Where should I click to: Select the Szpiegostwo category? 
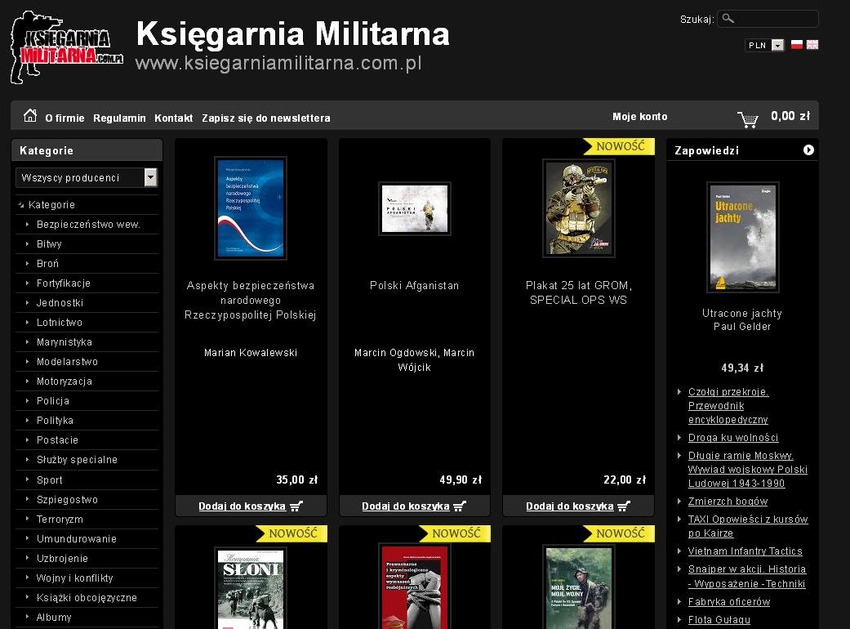pyautogui.click(x=67, y=499)
